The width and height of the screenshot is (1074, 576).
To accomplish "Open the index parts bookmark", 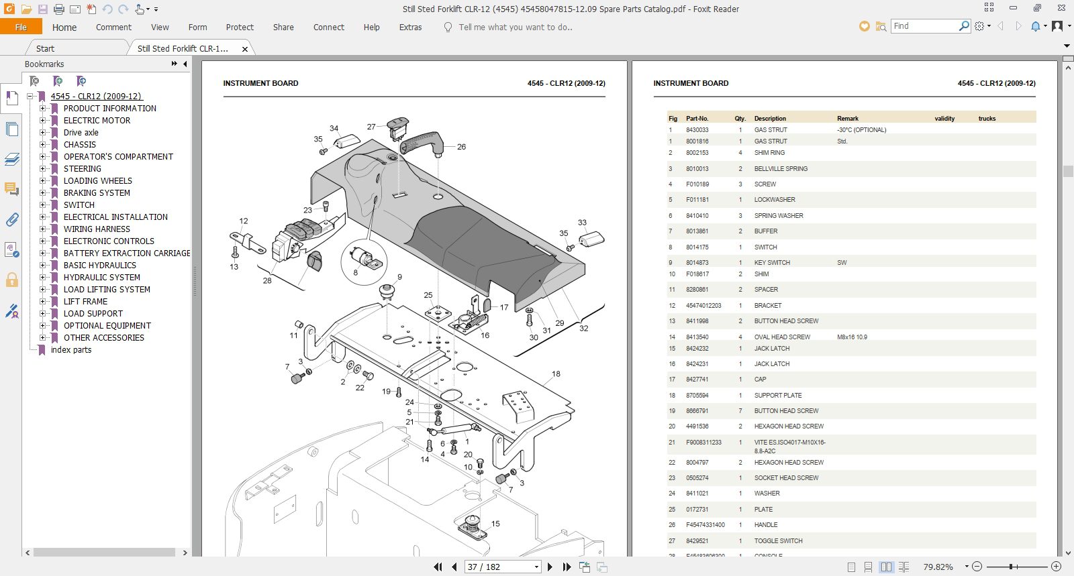I will 71,349.
